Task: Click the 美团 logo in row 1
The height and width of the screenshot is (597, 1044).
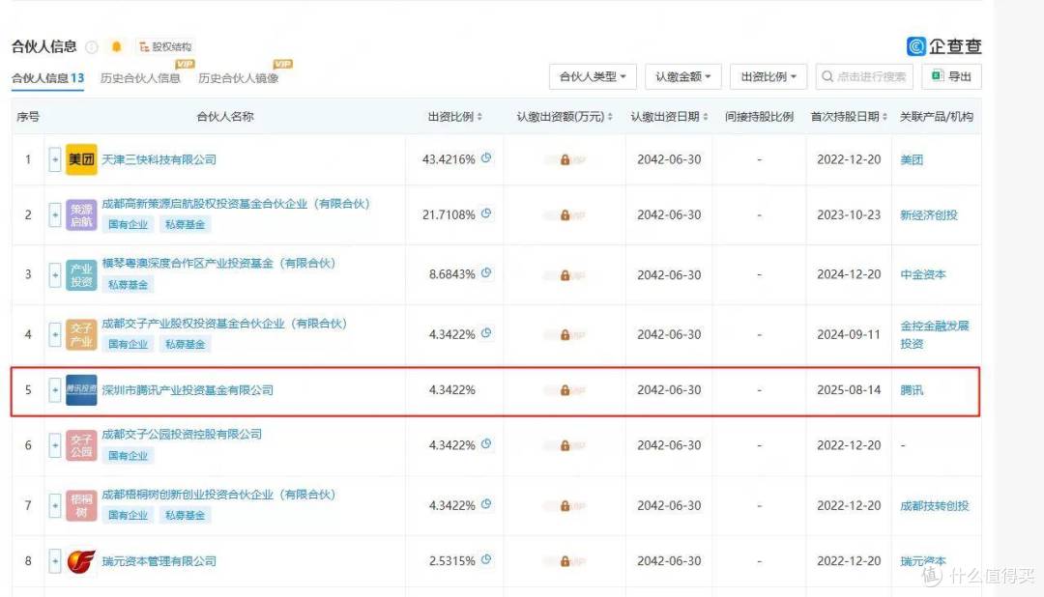Action: [x=81, y=159]
